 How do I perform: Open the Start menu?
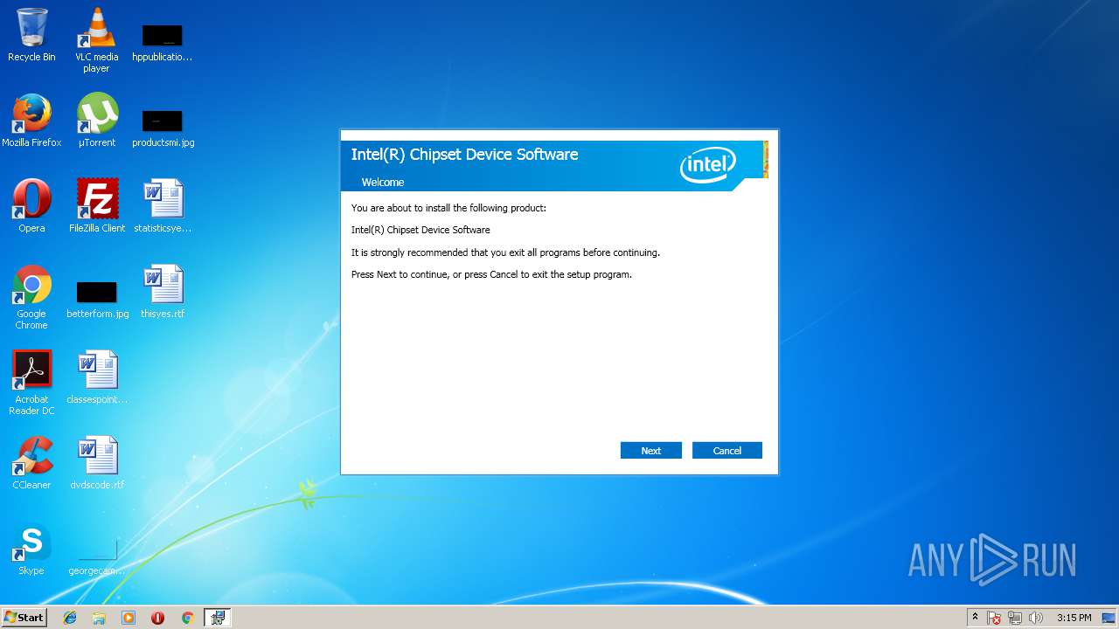24,618
